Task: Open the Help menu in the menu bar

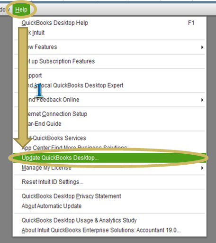Action: pyautogui.click(x=21, y=9)
